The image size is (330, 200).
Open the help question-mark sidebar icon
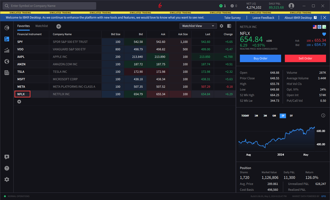coord(7,168)
